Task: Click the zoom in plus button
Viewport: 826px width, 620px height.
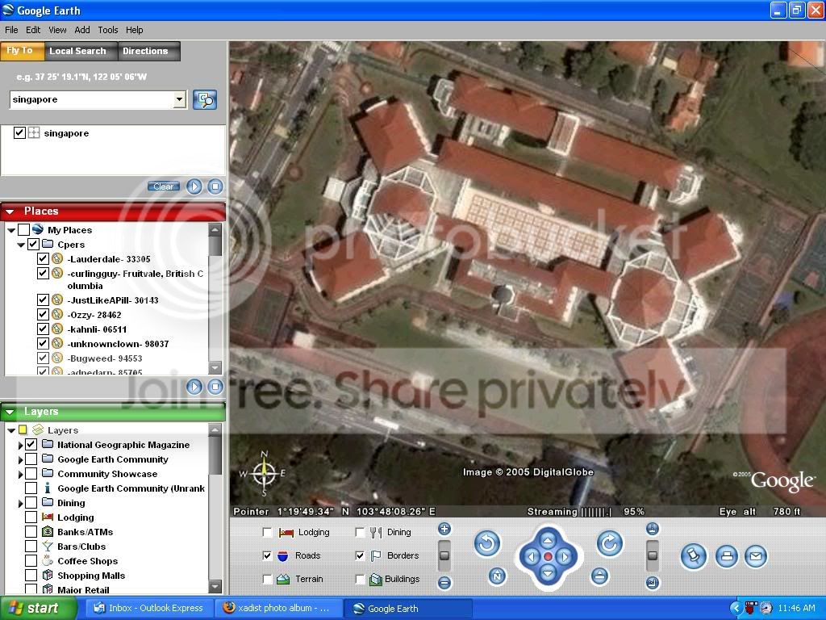Action: (x=444, y=529)
